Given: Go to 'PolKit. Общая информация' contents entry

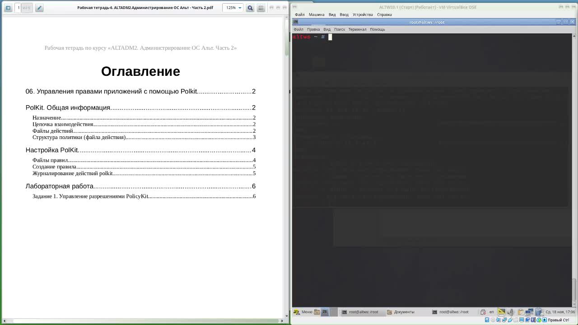Looking at the screenshot, I should coord(140,107).
